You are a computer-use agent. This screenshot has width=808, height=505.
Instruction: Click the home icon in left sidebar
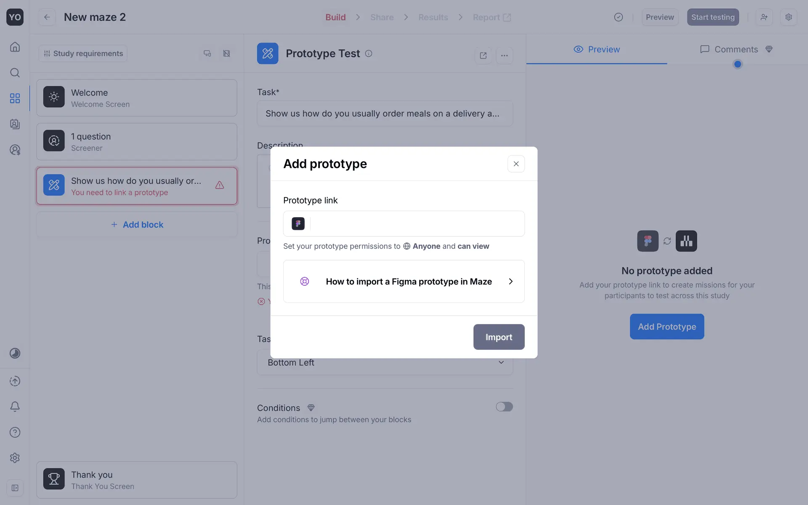(15, 47)
